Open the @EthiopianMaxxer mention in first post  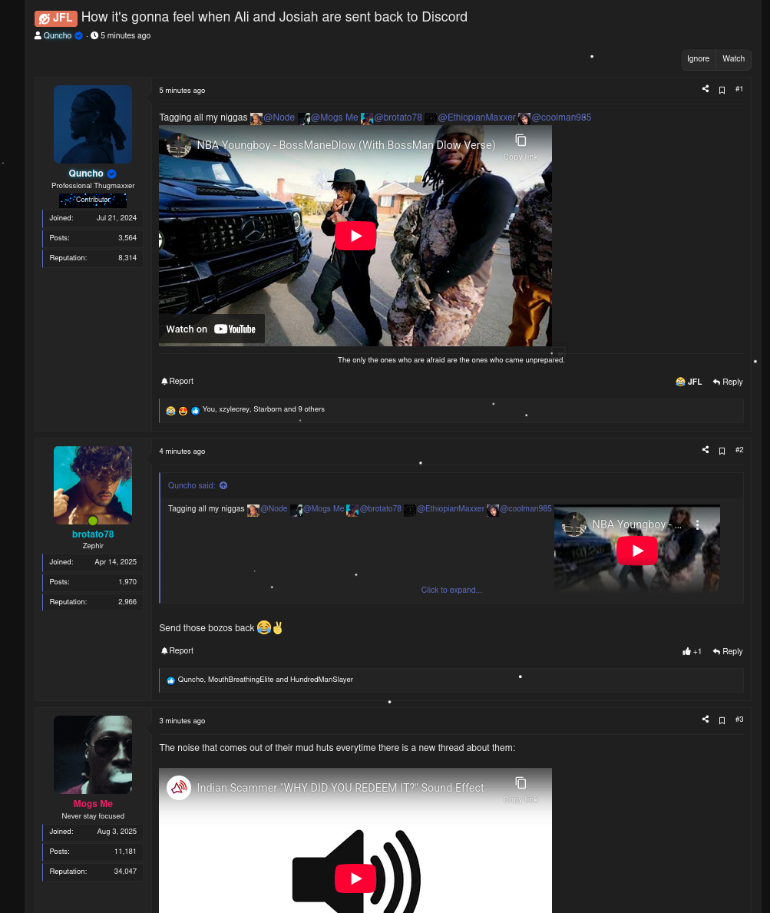point(476,117)
